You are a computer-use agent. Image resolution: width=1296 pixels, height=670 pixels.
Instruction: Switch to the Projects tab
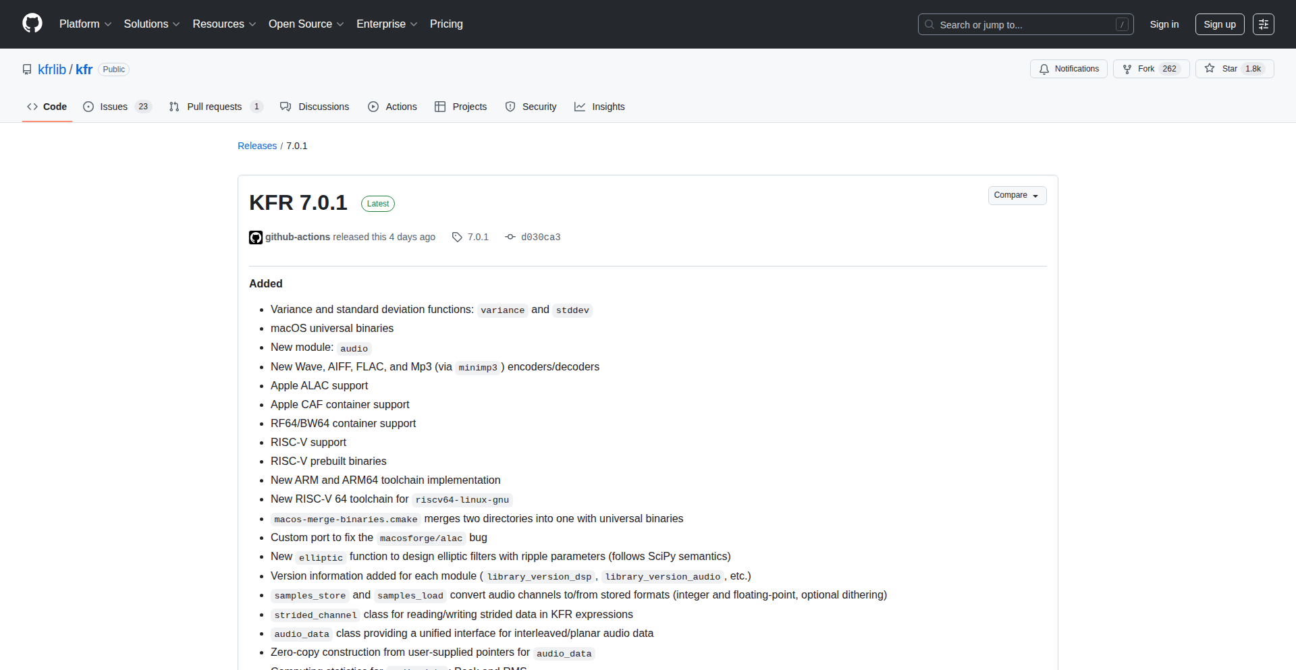coord(460,107)
